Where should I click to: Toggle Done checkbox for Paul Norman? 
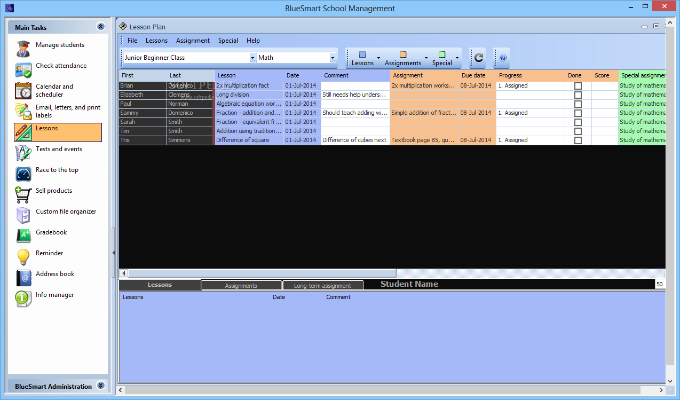click(x=578, y=104)
